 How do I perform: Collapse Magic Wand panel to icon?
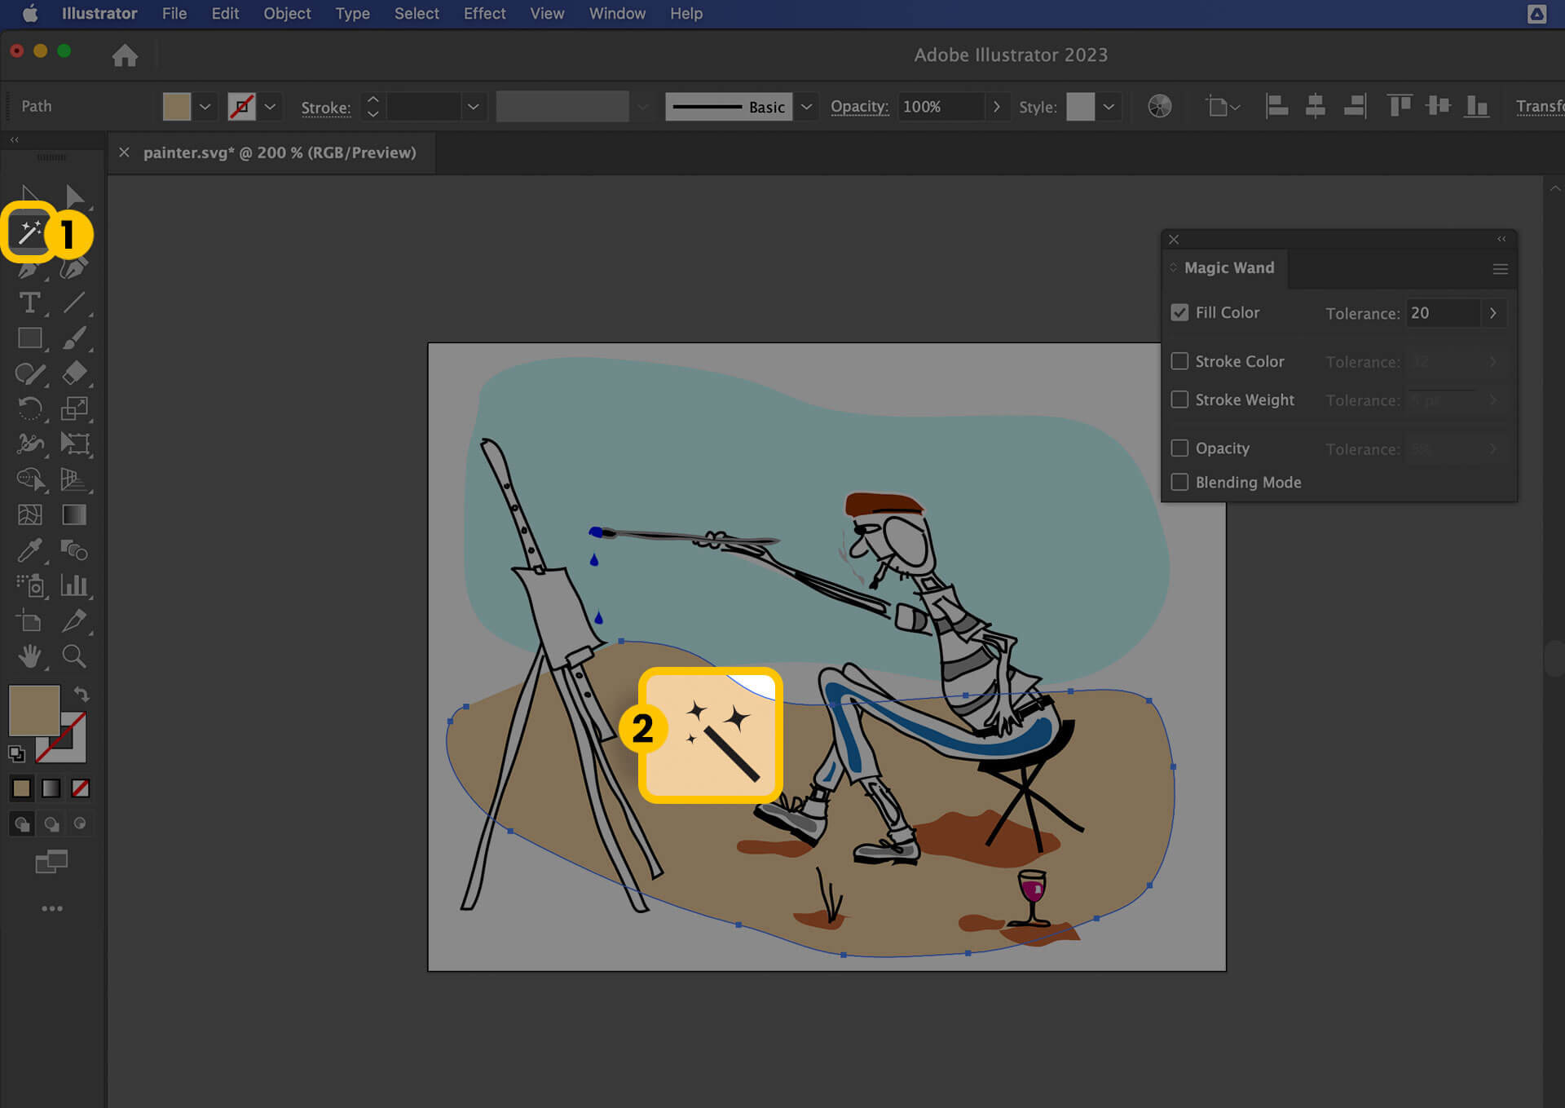(1503, 239)
